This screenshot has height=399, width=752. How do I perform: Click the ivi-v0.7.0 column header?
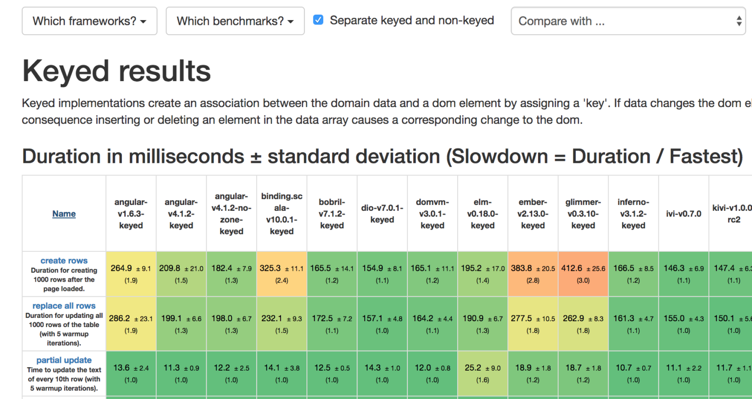683,214
